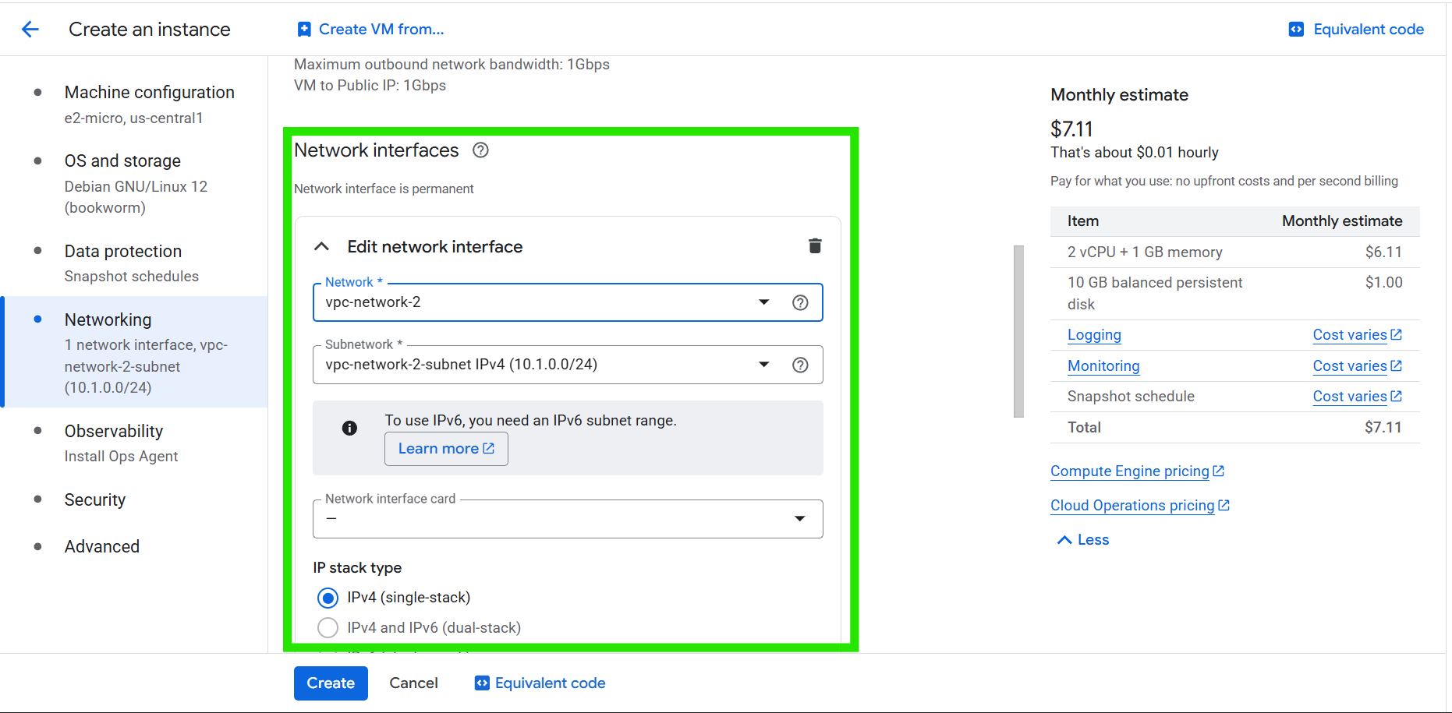The width and height of the screenshot is (1452, 713).
Task: Open Compute Engine pricing link
Action: (1129, 471)
